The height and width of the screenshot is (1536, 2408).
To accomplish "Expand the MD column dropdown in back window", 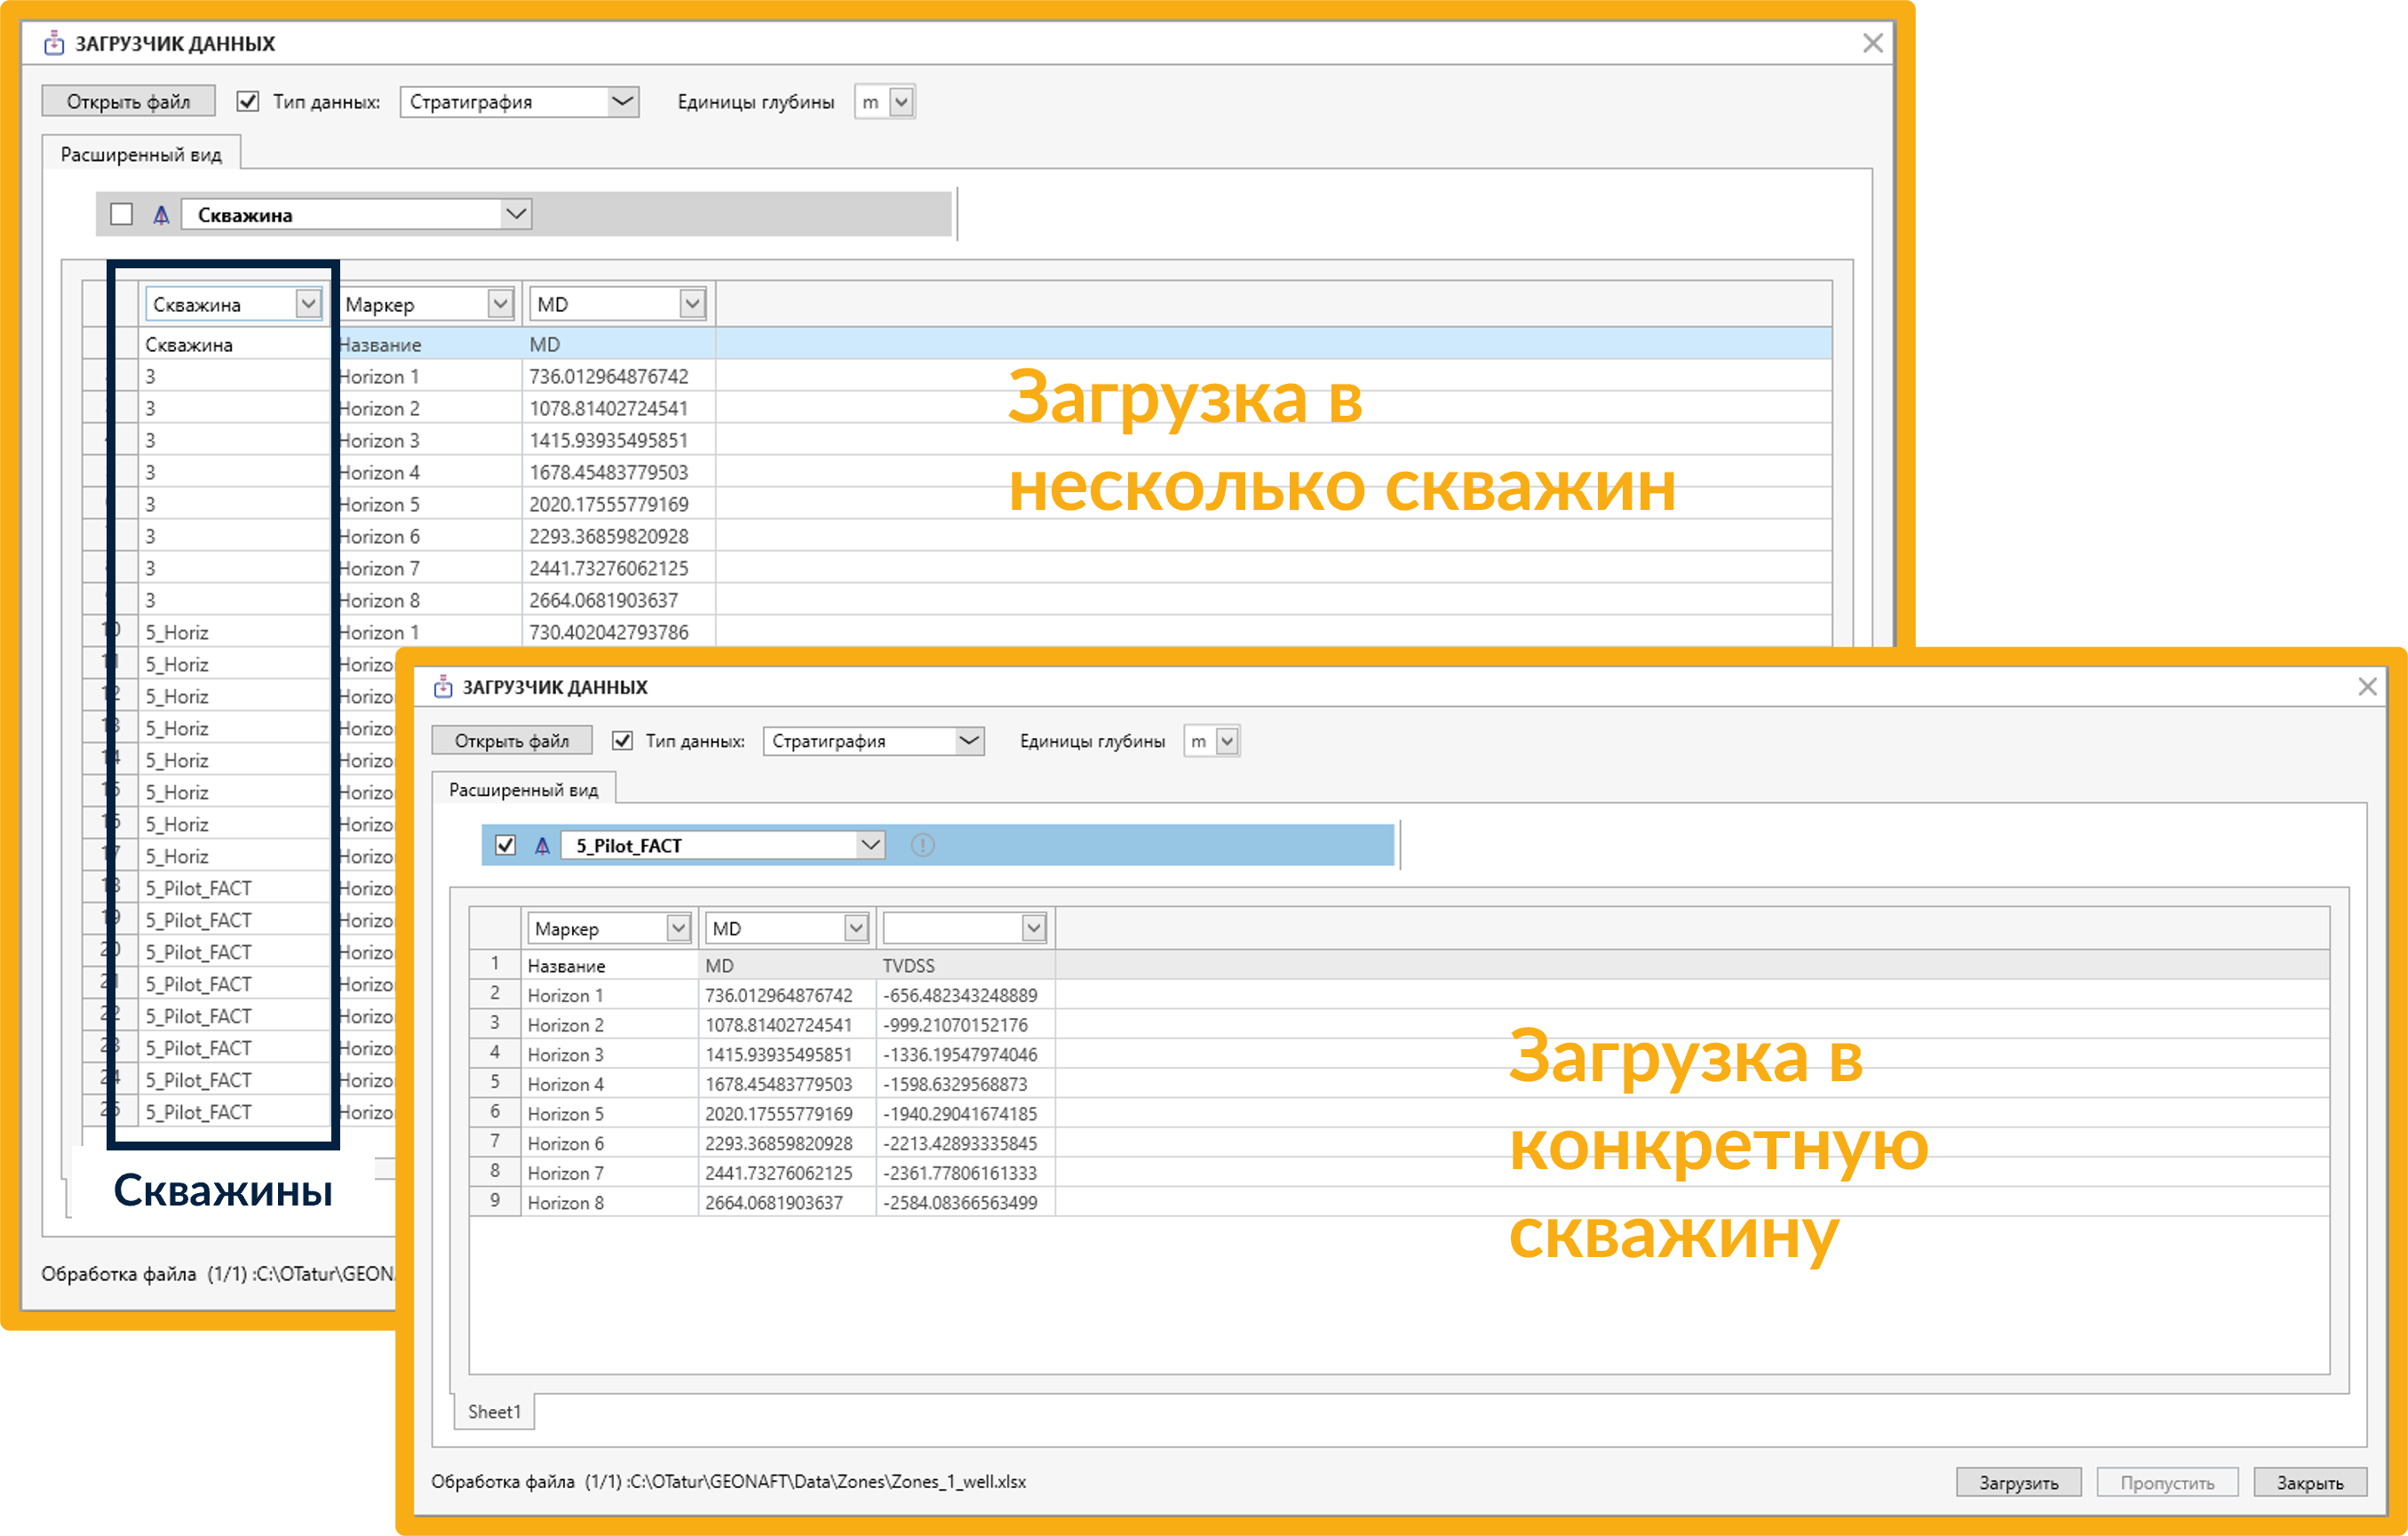I will (x=692, y=304).
